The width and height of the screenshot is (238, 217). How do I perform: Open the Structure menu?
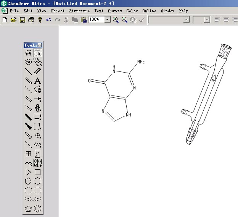tap(79, 11)
